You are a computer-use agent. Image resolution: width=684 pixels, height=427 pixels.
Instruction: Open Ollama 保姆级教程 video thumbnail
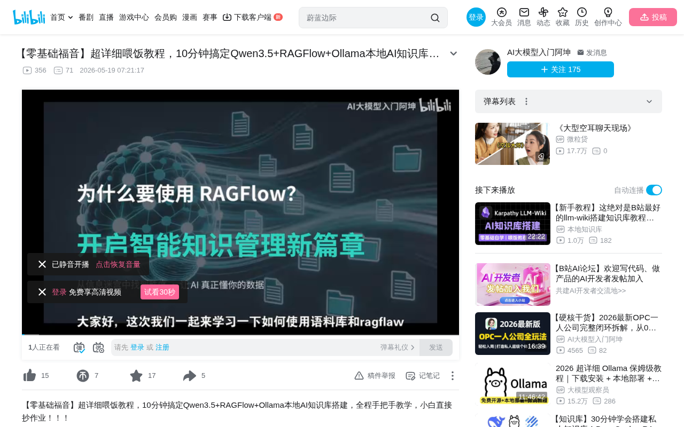[512, 384]
